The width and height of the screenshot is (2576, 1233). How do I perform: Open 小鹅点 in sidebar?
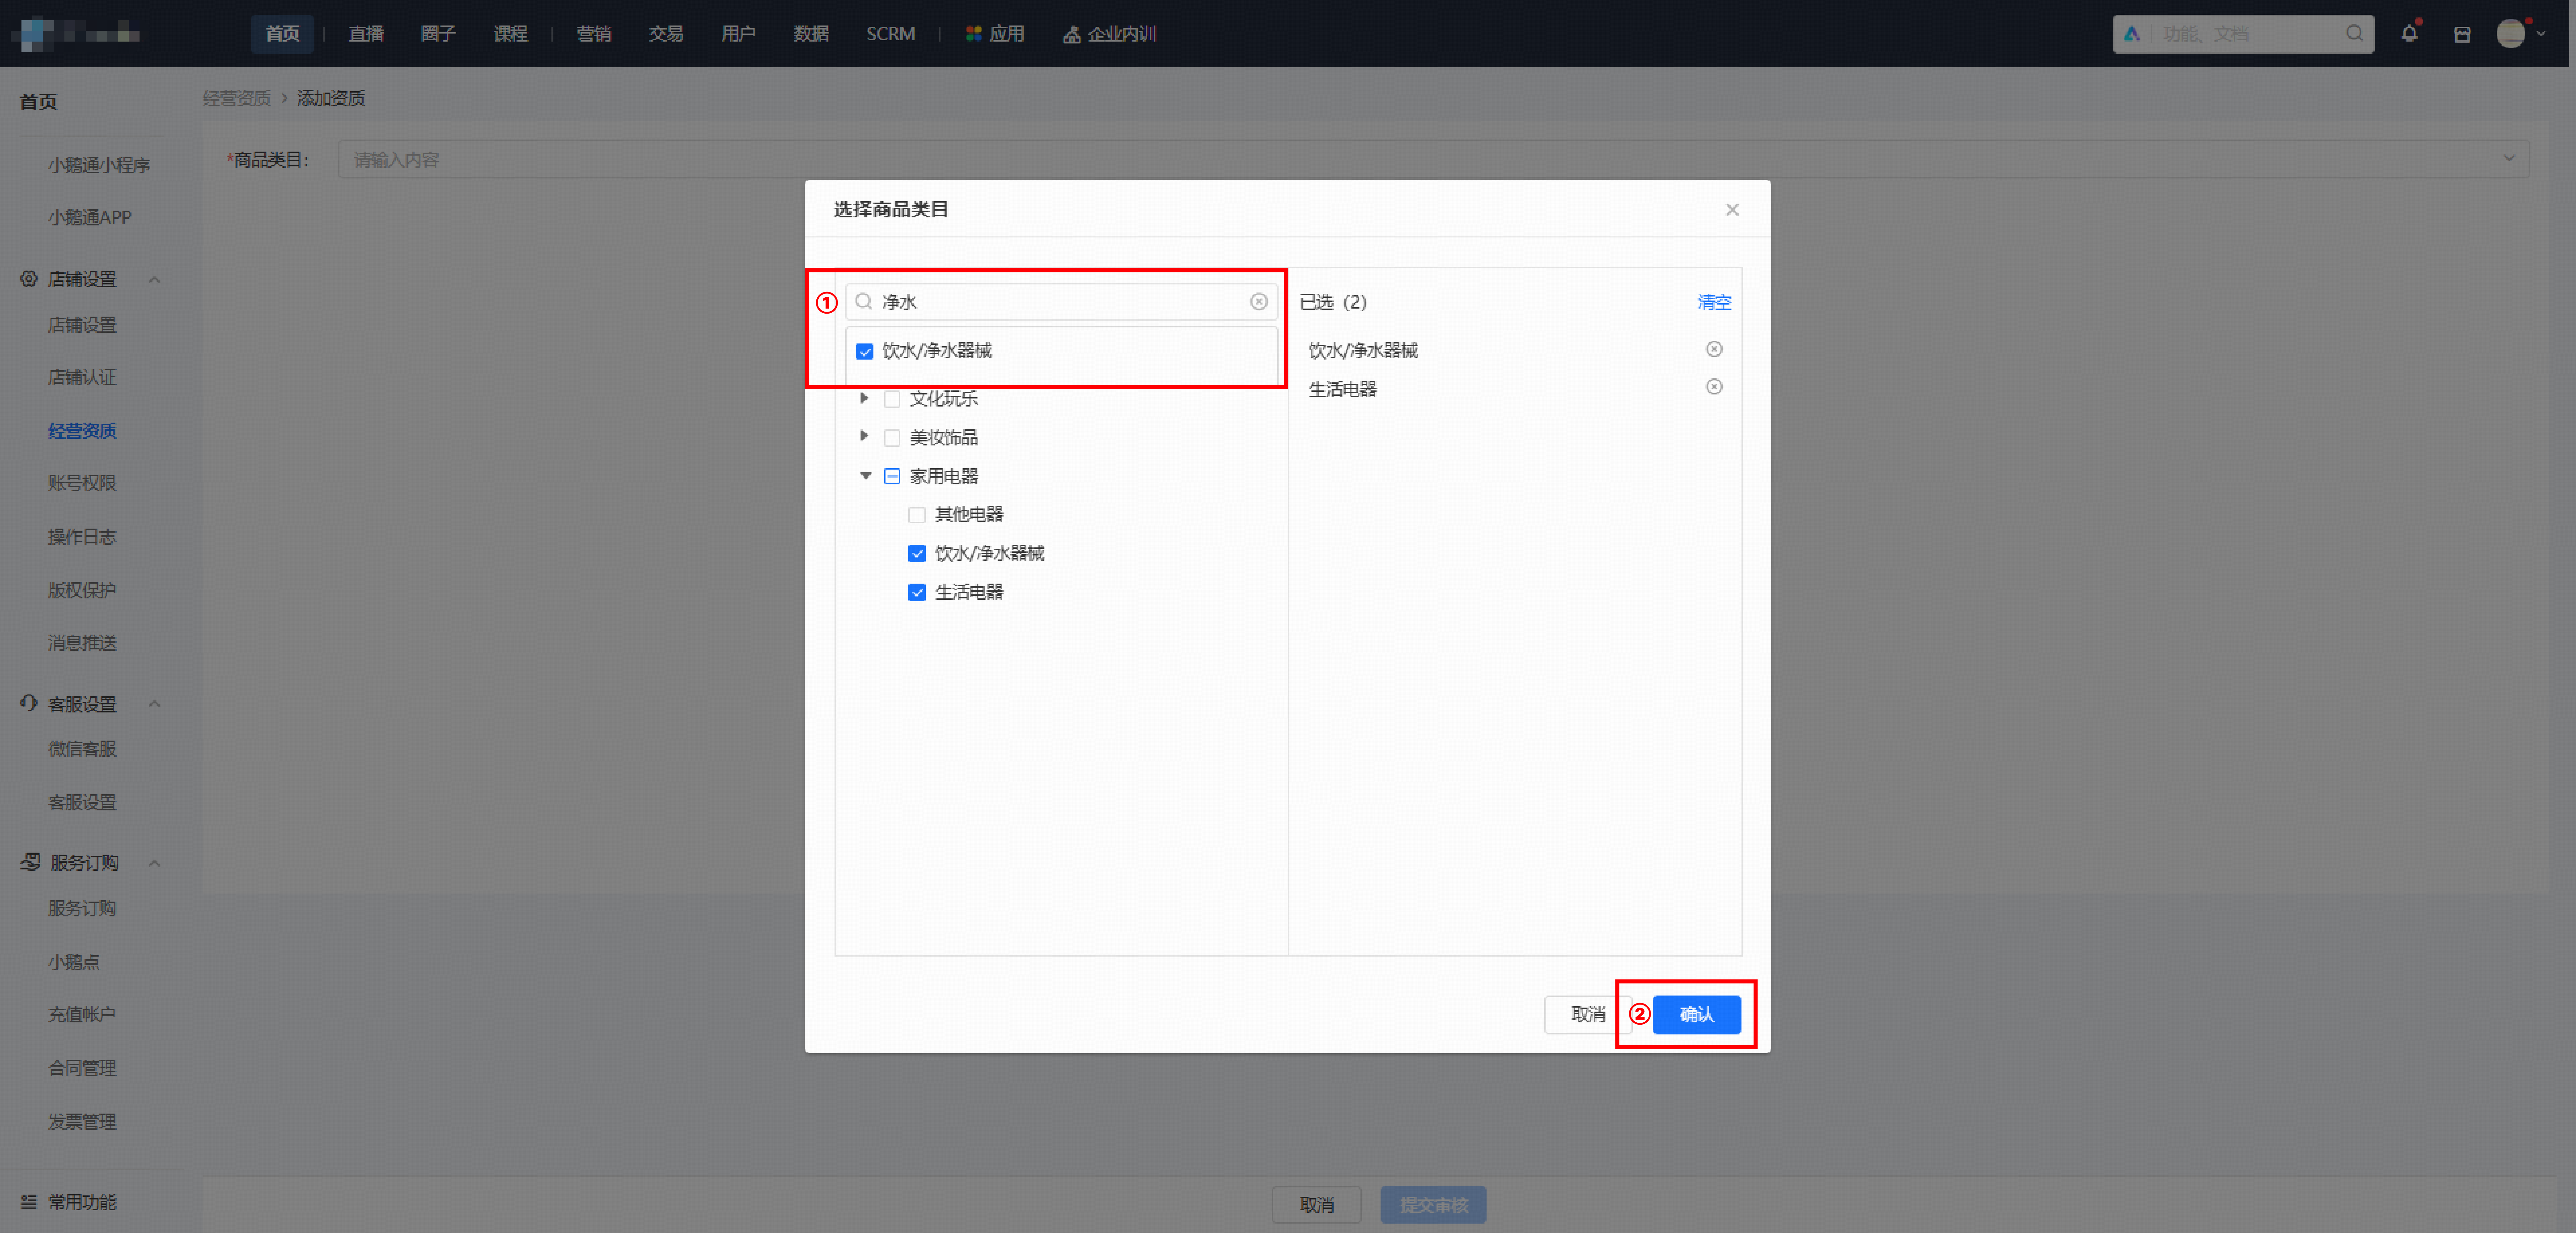coord(74,962)
